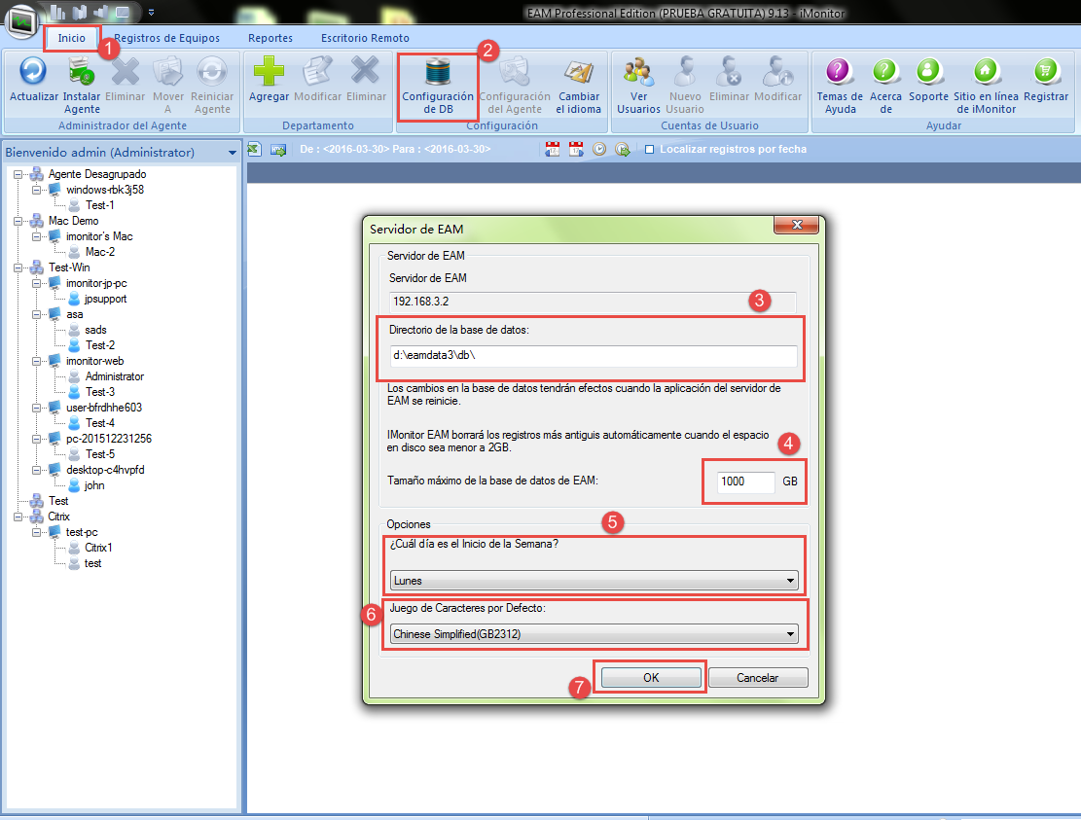Image resolution: width=1081 pixels, height=820 pixels.
Task: Click Eliminar in the Departamento group
Action: coord(366,71)
